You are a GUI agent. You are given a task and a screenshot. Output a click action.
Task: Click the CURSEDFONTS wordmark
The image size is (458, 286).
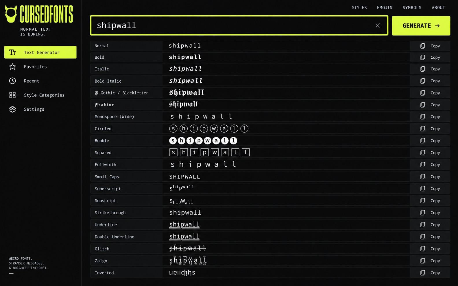(46, 14)
